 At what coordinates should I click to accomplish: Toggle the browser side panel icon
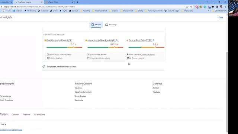coord(217,7)
